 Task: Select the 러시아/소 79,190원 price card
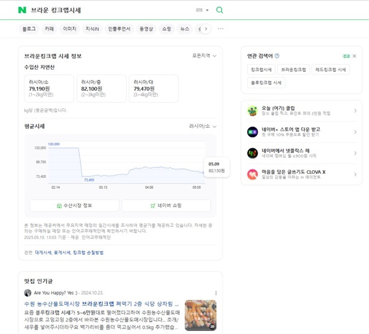(49, 88)
